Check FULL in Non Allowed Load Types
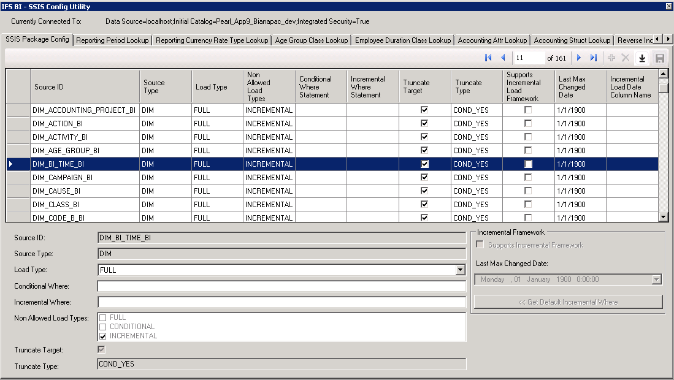Image resolution: width=674 pixels, height=380 pixels. point(103,317)
